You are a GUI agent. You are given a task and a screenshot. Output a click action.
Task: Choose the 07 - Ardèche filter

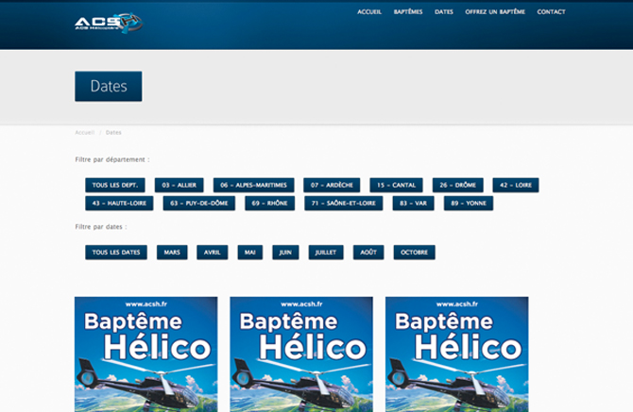[x=332, y=186]
